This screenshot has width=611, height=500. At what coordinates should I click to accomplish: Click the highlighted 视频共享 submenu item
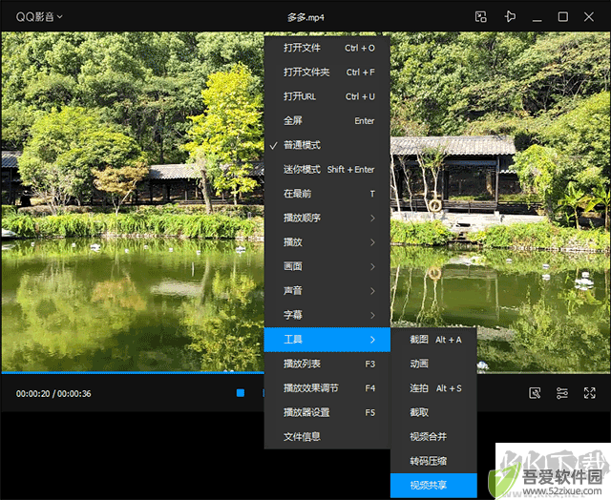(433, 485)
